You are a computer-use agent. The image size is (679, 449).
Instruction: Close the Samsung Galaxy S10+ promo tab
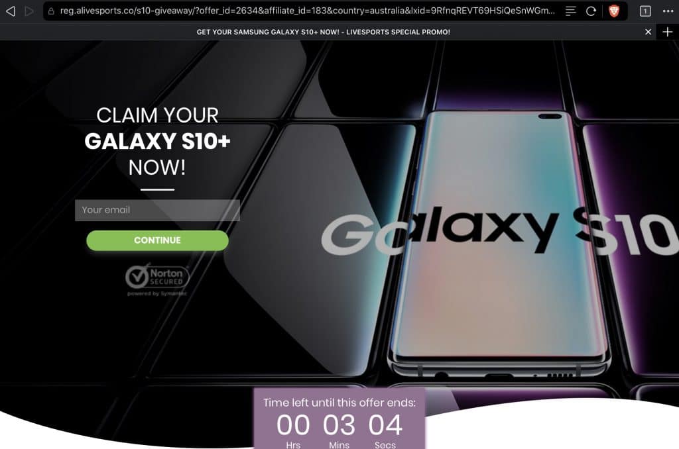(x=648, y=32)
